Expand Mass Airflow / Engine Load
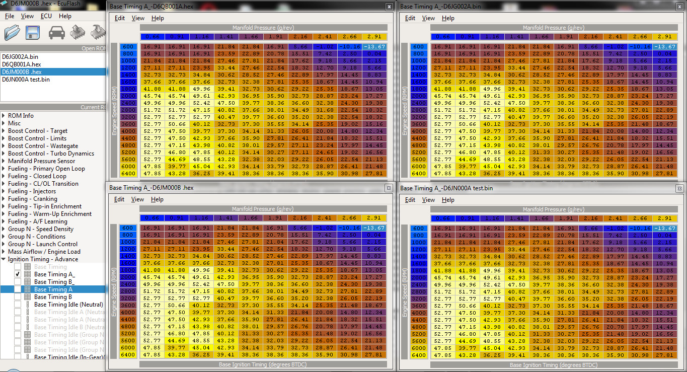 pyautogui.click(x=4, y=252)
